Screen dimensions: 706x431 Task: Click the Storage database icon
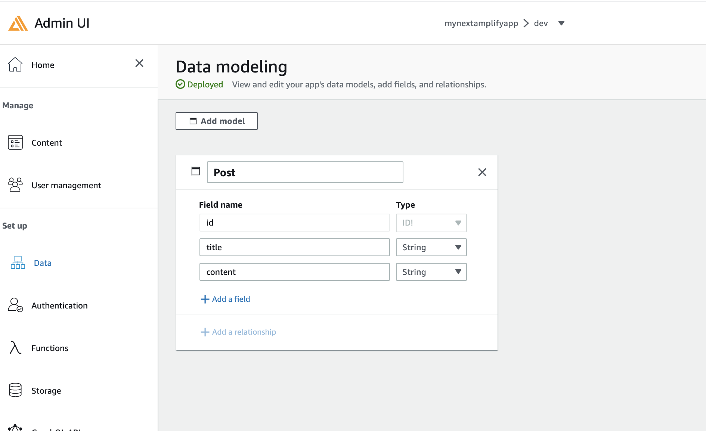click(15, 390)
